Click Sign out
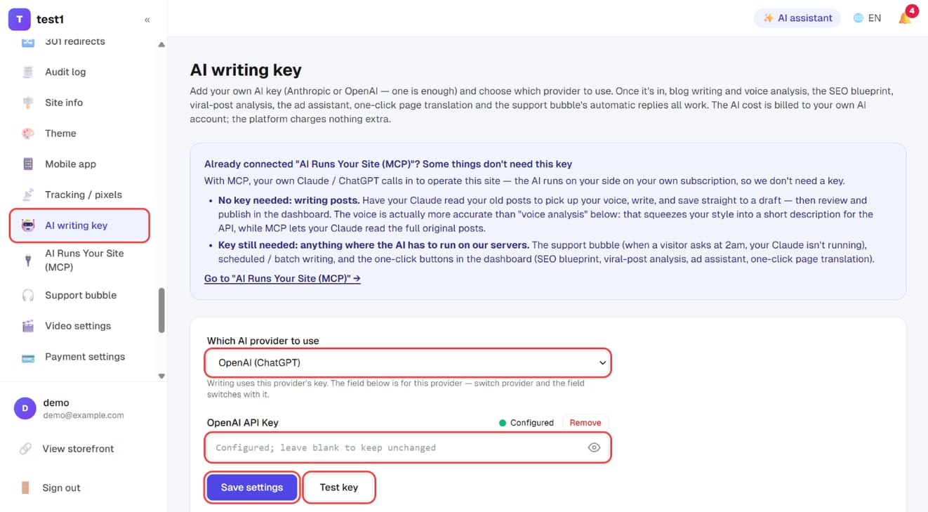Screen dimensions: 928x512 click(x=61, y=487)
